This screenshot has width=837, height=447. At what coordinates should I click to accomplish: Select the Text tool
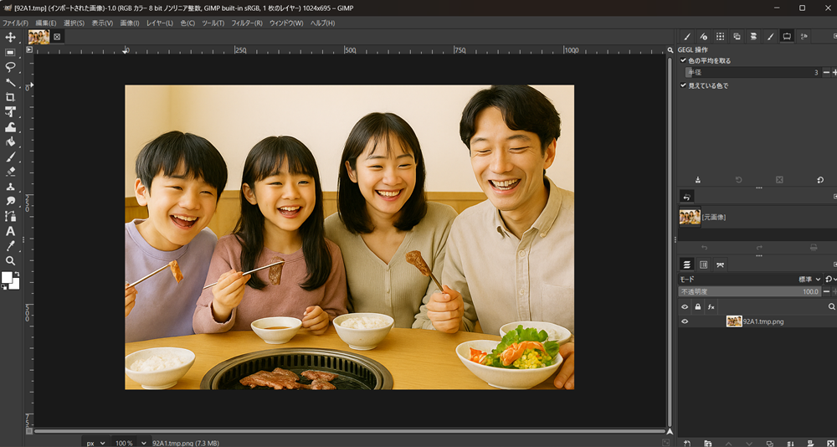click(x=10, y=231)
